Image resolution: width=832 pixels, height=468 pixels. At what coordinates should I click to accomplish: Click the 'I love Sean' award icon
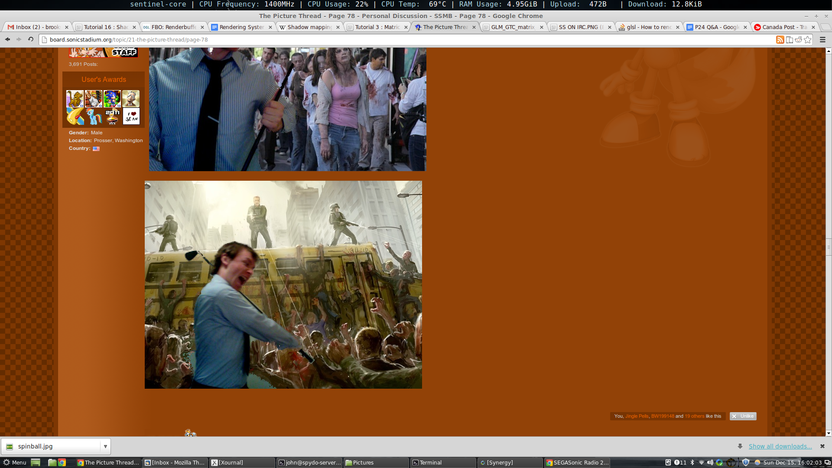(131, 116)
